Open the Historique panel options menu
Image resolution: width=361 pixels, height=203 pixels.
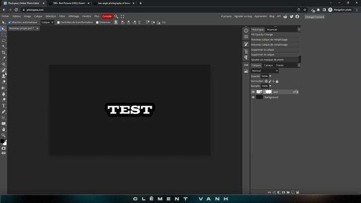click(299, 29)
